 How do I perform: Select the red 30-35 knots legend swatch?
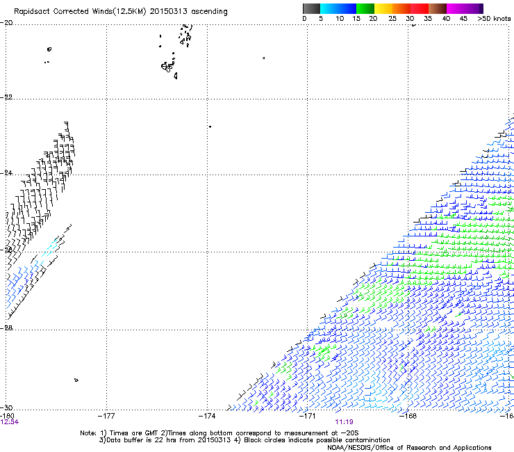pyautogui.click(x=420, y=8)
